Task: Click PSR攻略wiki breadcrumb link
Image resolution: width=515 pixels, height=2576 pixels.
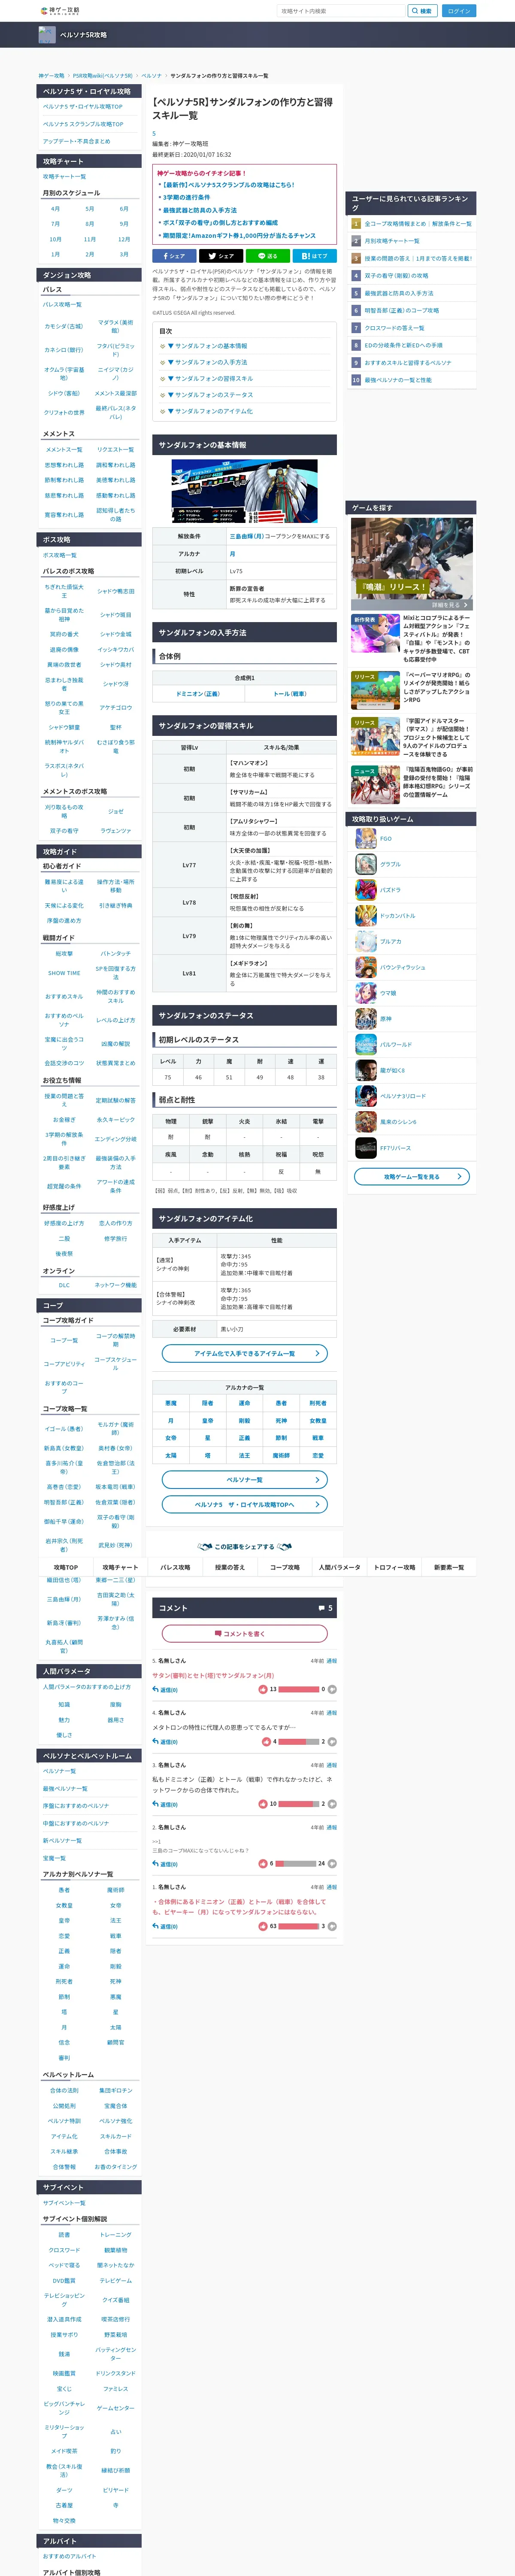Action: click(x=102, y=75)
